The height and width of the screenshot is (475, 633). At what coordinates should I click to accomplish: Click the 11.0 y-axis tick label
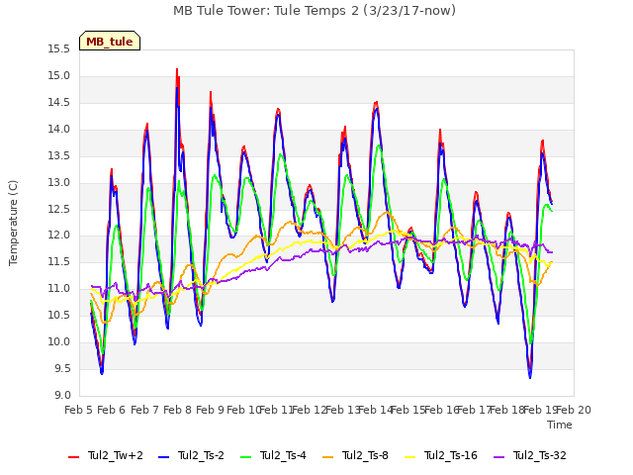[59, 288]
